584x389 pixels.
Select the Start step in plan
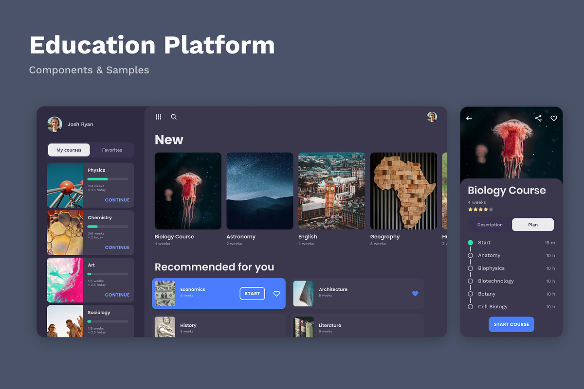[511, 243]
